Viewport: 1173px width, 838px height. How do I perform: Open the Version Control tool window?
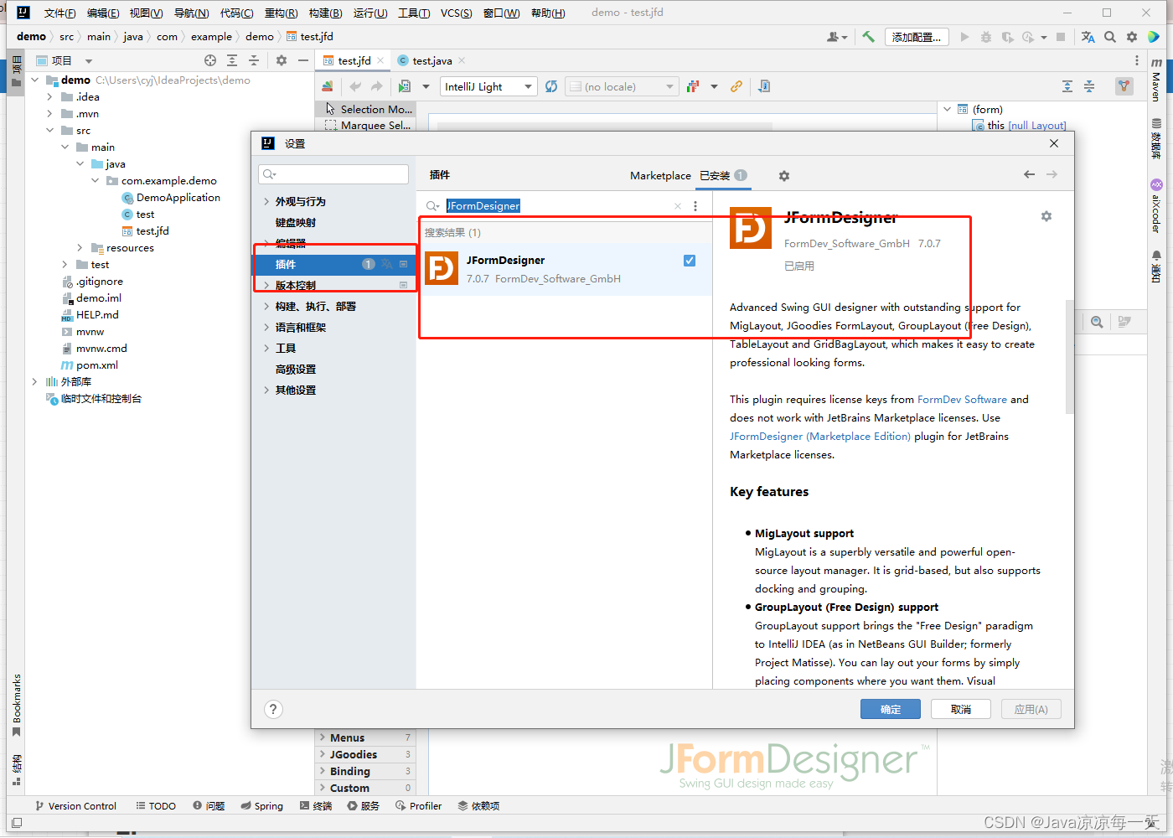75,806
